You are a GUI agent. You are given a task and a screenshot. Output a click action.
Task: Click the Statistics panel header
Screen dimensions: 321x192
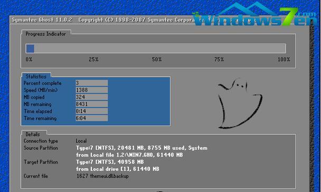click(36, 77)
